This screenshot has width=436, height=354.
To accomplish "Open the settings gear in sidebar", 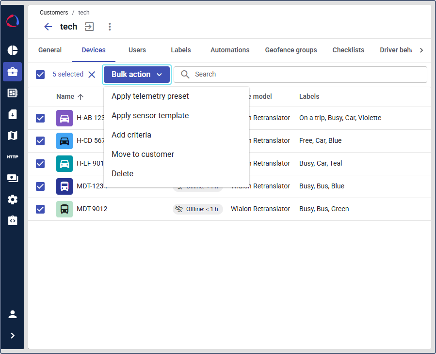I will [13, 200].
